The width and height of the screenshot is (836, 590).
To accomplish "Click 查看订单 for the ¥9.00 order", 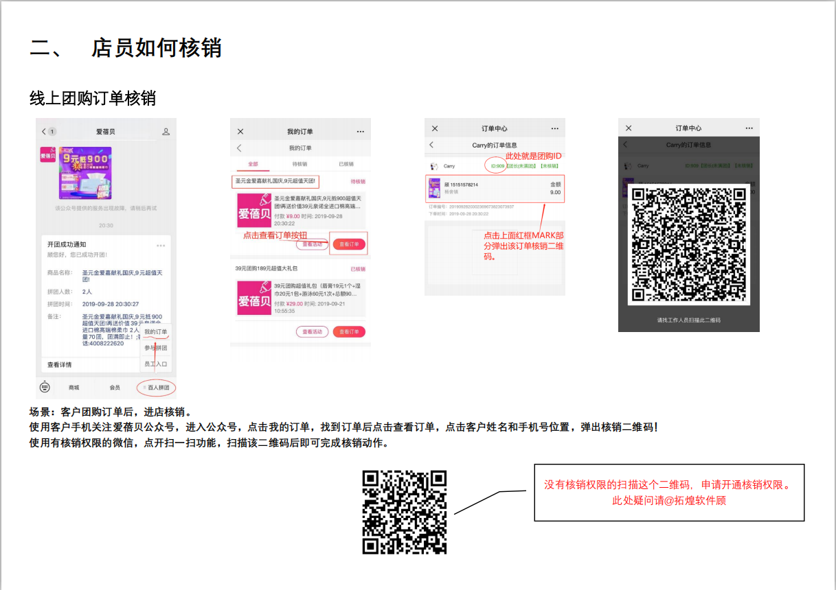I will point(349,244).
